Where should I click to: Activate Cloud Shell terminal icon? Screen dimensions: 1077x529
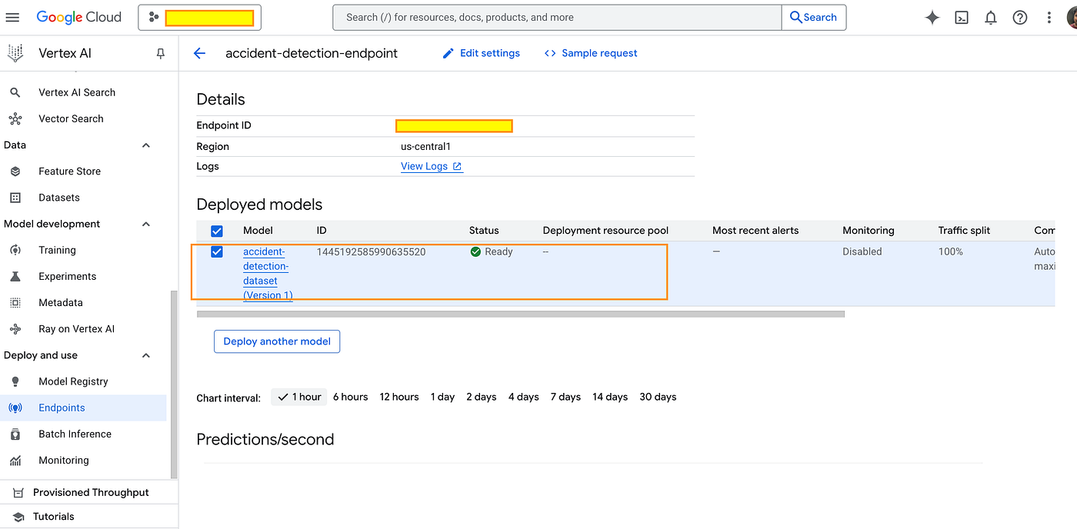962,17
